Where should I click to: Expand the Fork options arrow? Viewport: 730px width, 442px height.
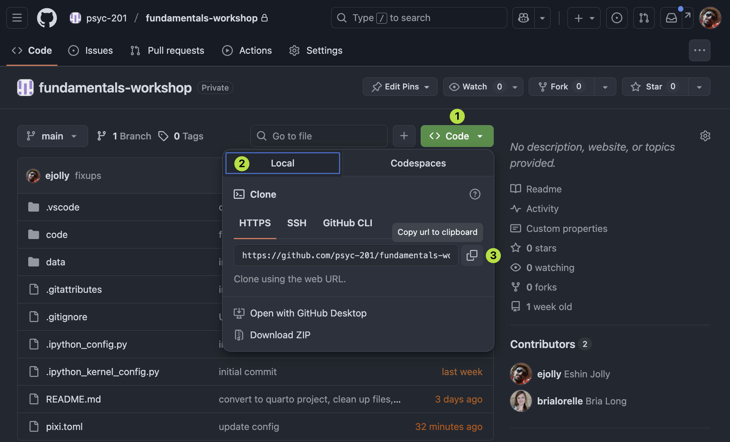(605, 87)
